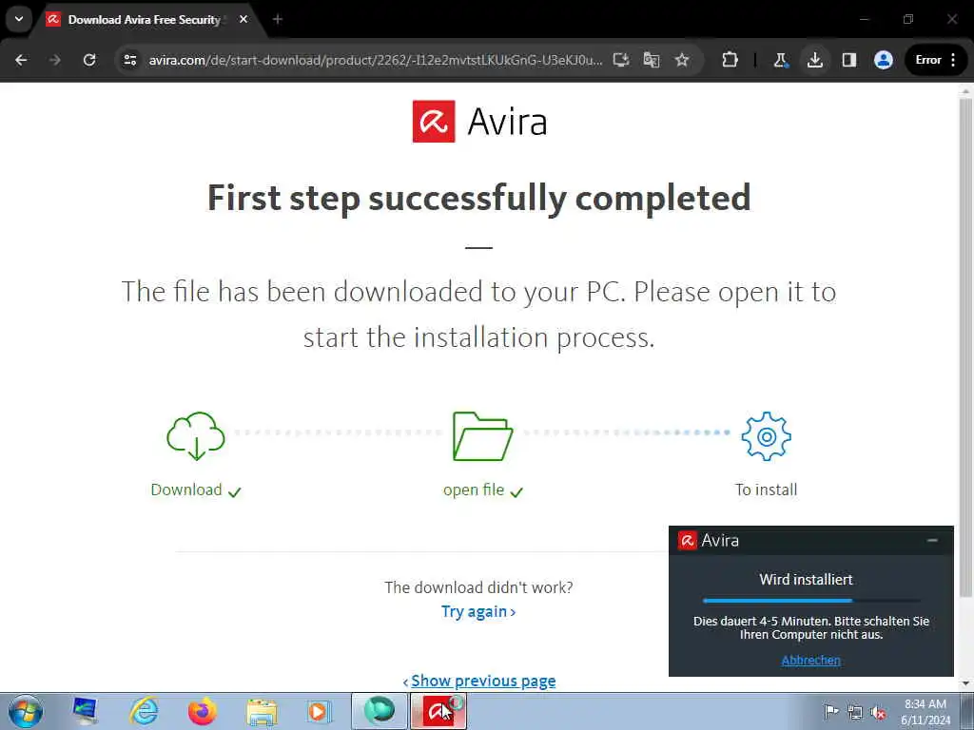The height and width of the screenshot is (730, 974).
Task: Toggle the browser side panel icon
Action: pyautogui.click(x=849, y=60)
